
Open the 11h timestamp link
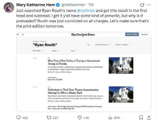[x=91, y=5]
